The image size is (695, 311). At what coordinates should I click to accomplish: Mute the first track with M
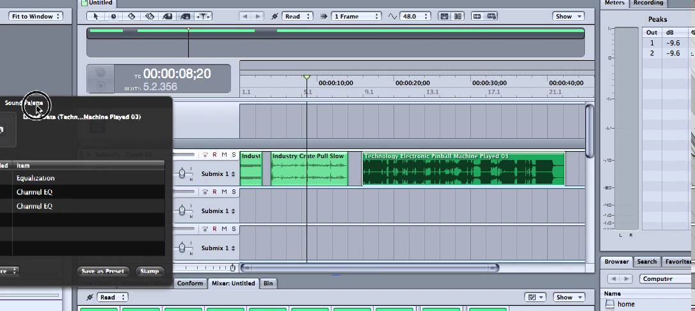224,155
